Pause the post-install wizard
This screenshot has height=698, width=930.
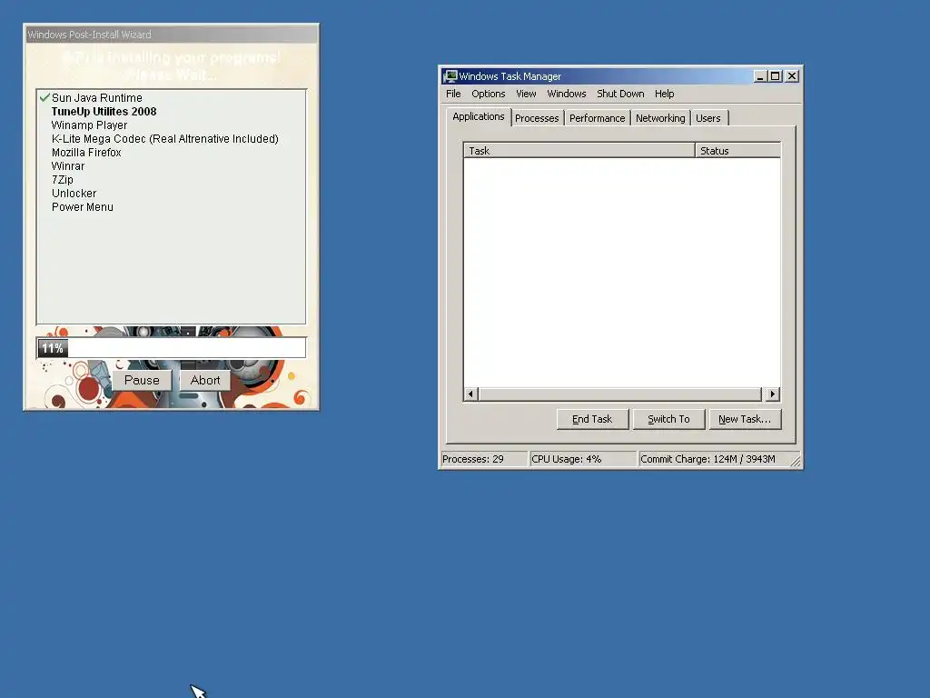142,381
